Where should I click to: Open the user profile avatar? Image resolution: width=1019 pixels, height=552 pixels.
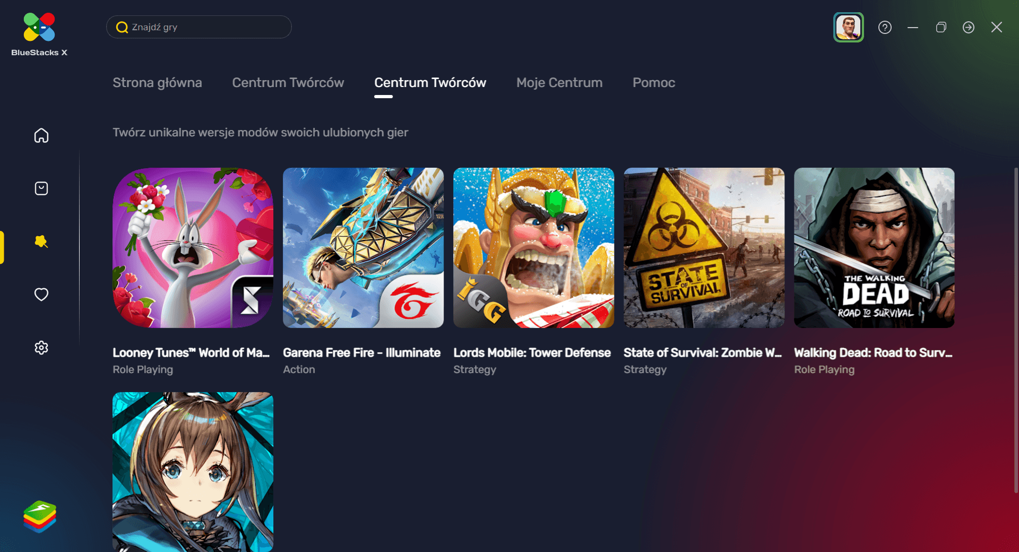(x=848, y=27)
